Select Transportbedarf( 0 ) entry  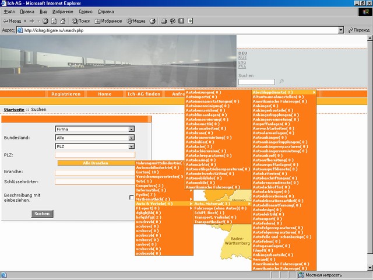213,222
